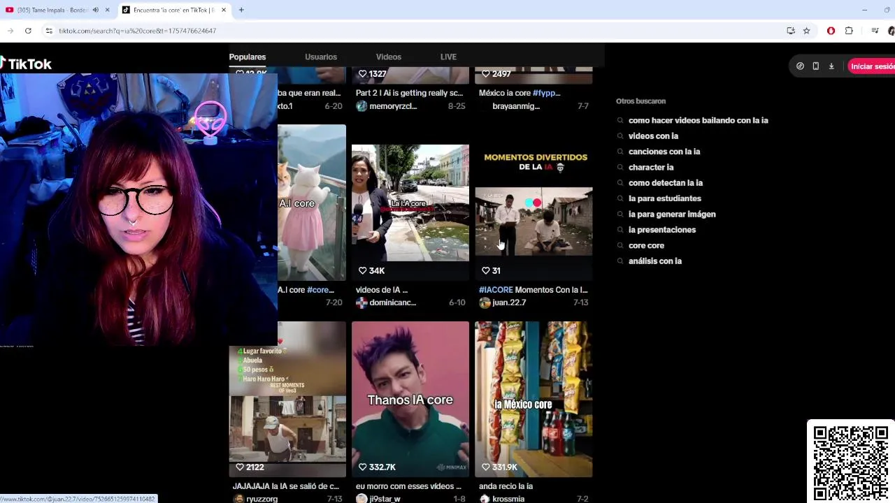Open username krossmia profile
The image size is (895, 503).
point(508,499)
